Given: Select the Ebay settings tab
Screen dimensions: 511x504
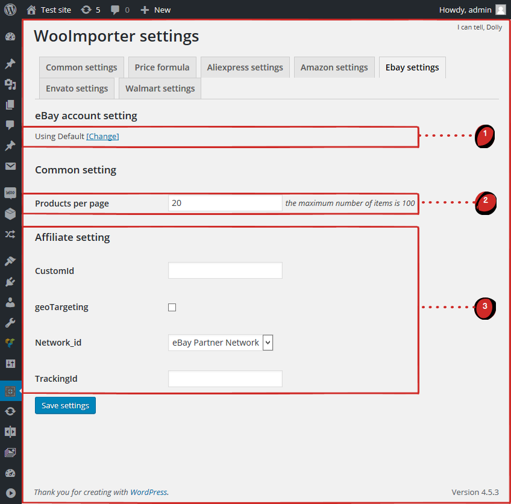Looking at the screenshot, I should pyautogui.click(x=412, y=67).
